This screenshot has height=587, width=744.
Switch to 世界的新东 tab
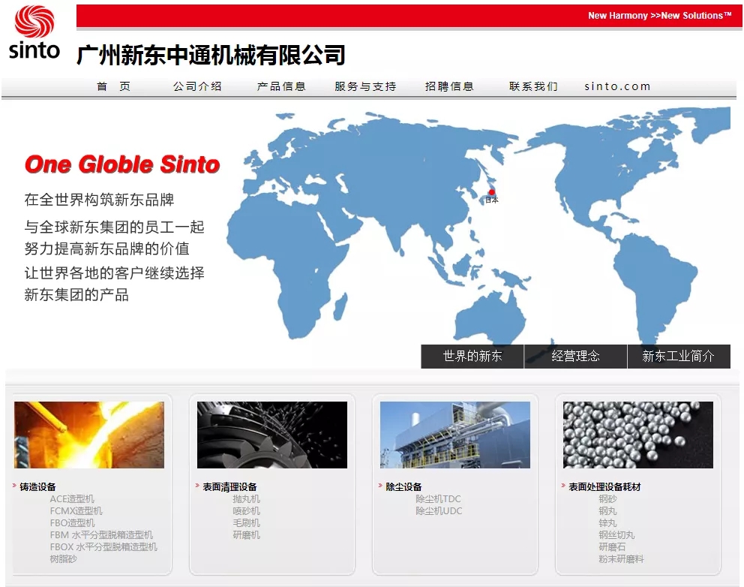[472, 357]
